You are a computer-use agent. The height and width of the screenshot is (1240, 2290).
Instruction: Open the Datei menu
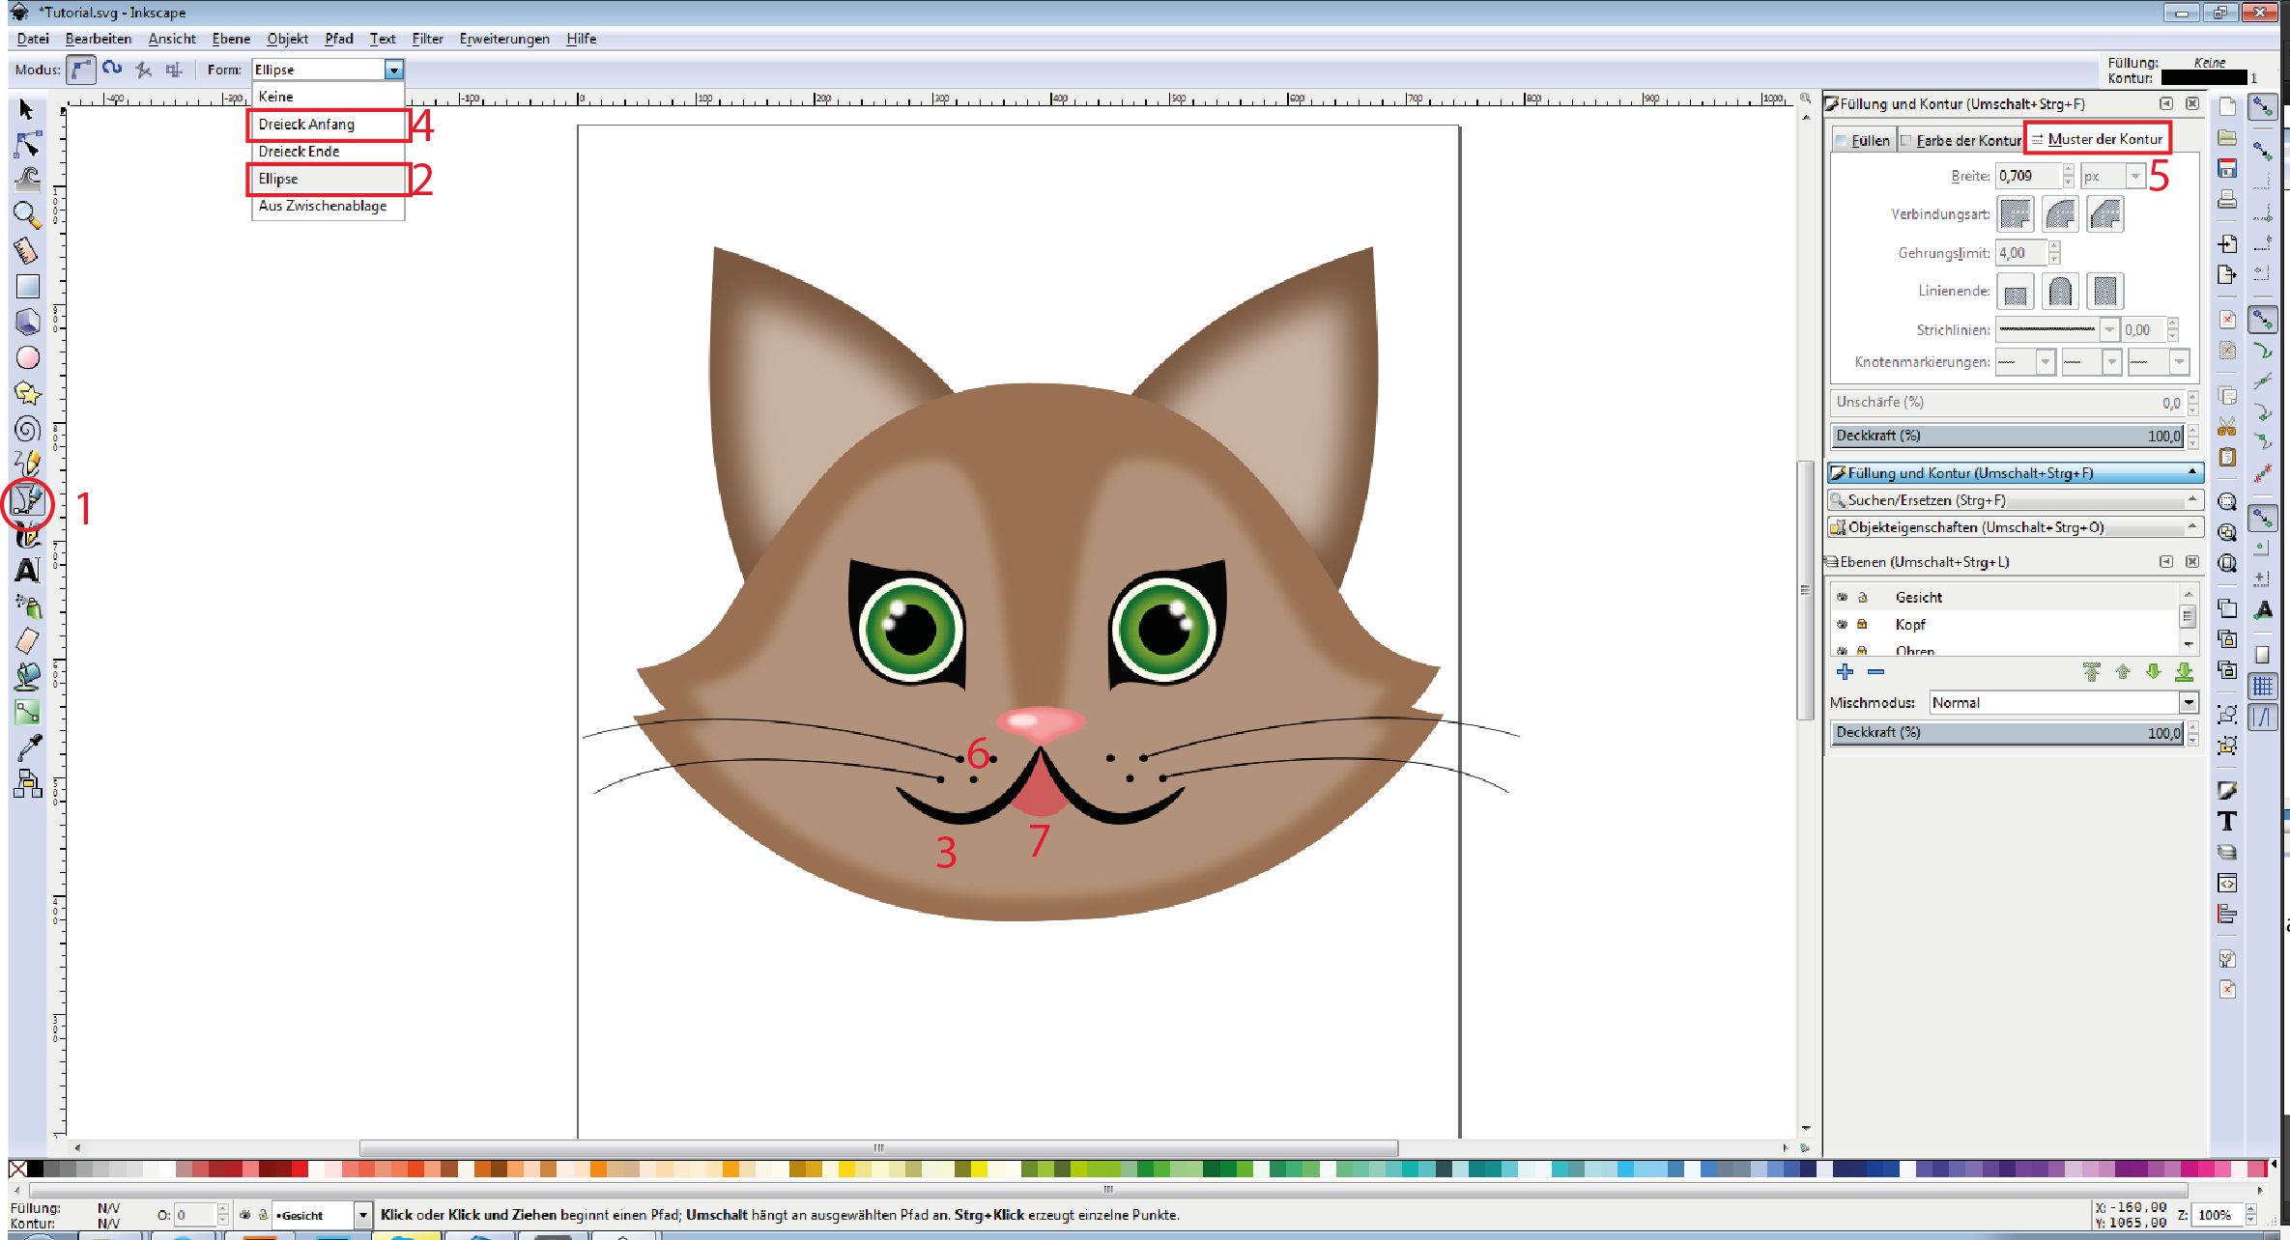(33, 39)
